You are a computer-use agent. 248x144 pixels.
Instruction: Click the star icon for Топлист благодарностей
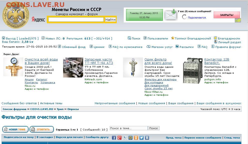(x=173, y=38)
